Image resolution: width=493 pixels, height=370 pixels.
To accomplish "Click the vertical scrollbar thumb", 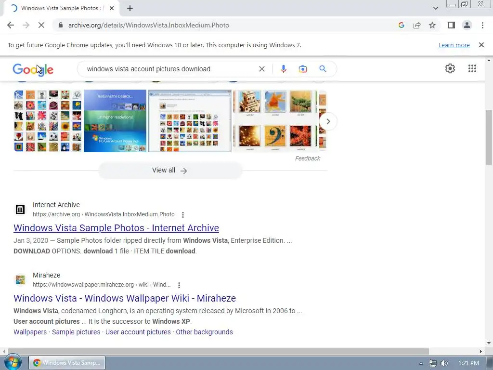I will click(x=489, y=137).
